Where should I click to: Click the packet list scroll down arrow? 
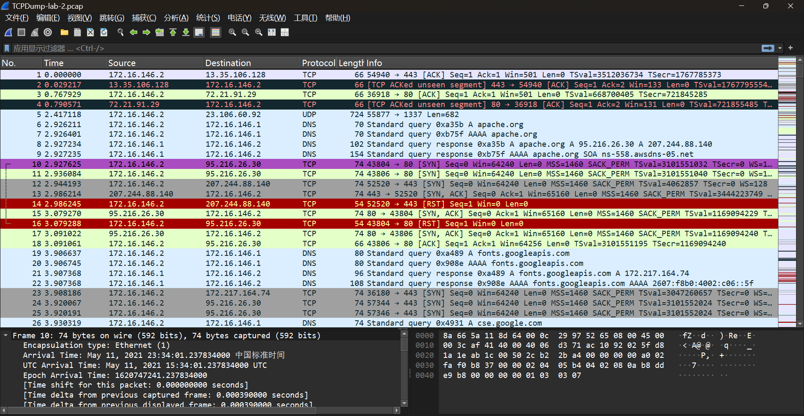(x=800, y=324)
